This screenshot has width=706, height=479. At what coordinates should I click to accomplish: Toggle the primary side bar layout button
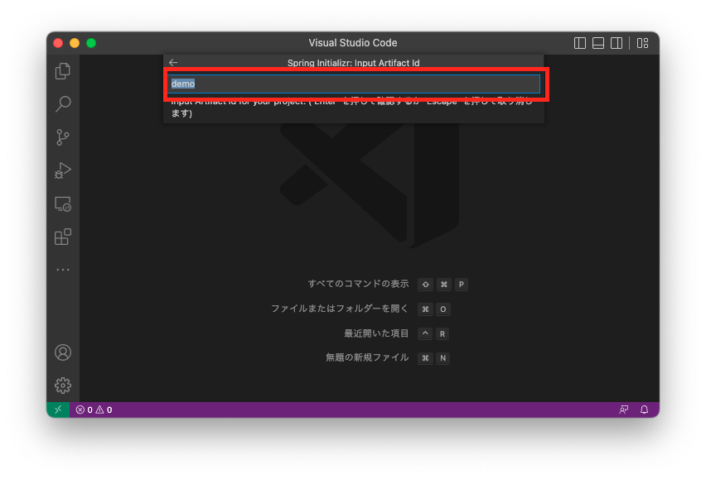[580, 43]
